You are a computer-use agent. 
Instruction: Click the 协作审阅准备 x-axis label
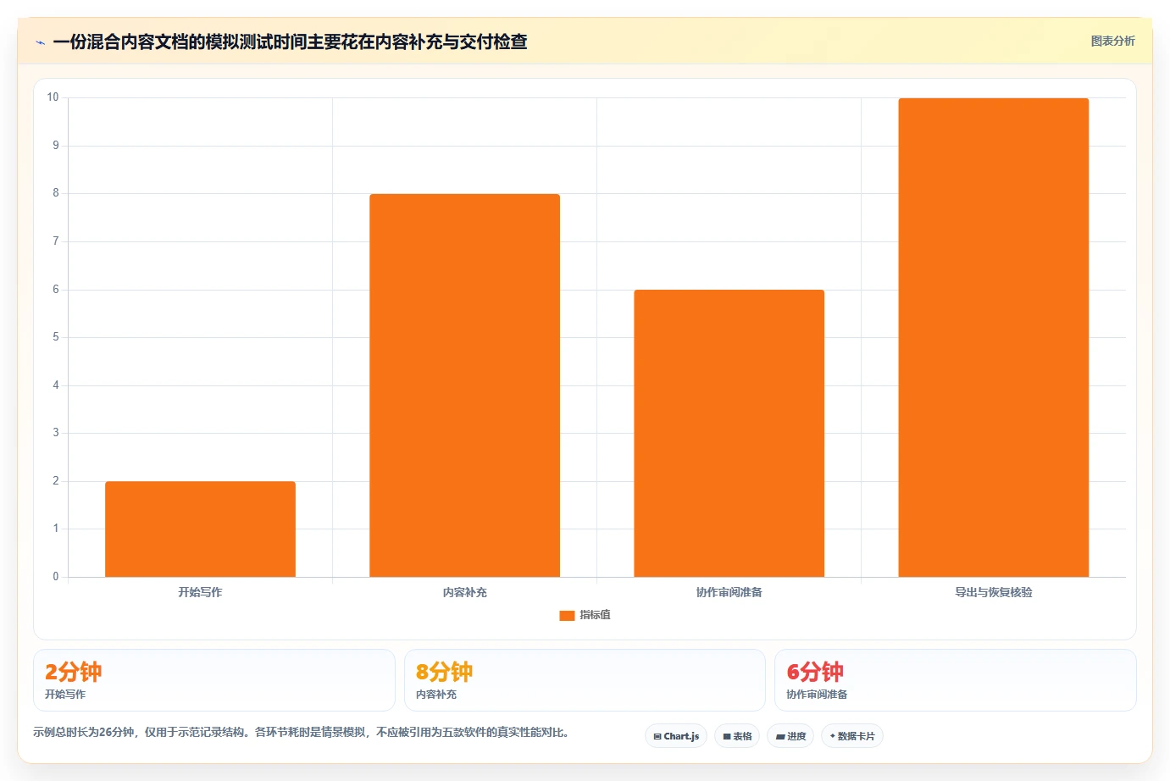click(729, 592)
